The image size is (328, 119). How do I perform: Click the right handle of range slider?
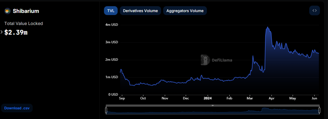click(x=319, y=110)
